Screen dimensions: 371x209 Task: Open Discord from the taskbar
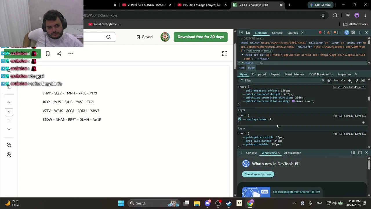(x=208, y=203)
